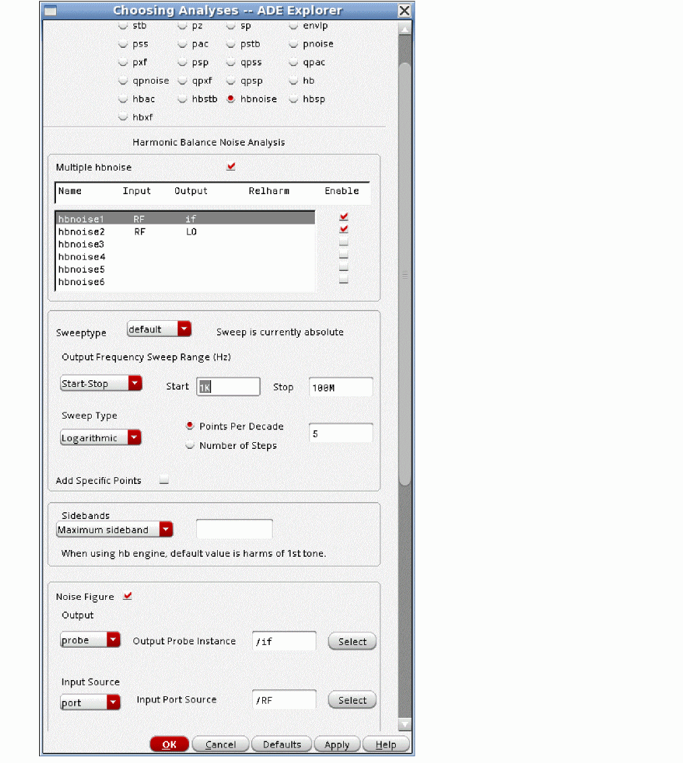This screenshot has width=683, height=763.
Task: Expand the Start-Stop range dropdown
Action: [x=101, y=384]
